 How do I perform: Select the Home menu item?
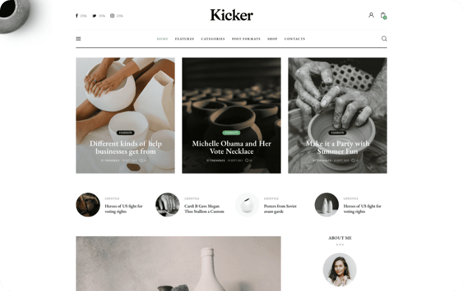[163, 39]
